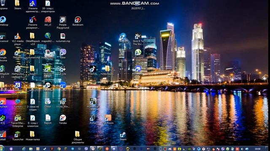270x151 pixels.
Task: Open the бэкап folder
Action: coord(32,70)
